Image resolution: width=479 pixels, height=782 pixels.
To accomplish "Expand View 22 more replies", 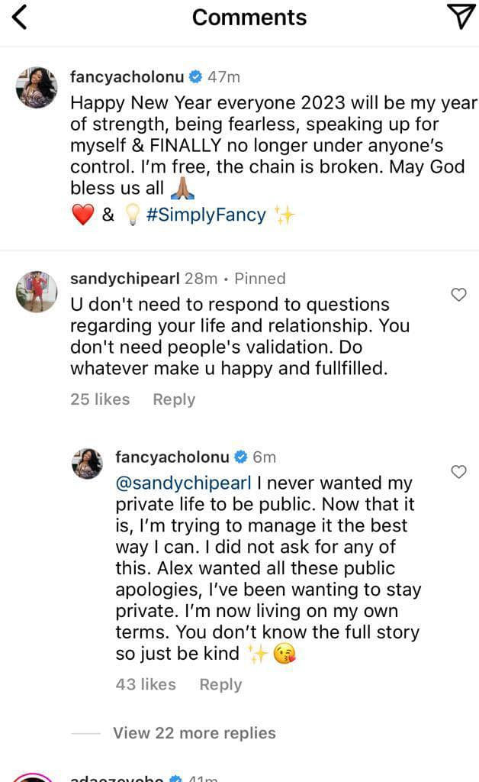I will (194, 733).
